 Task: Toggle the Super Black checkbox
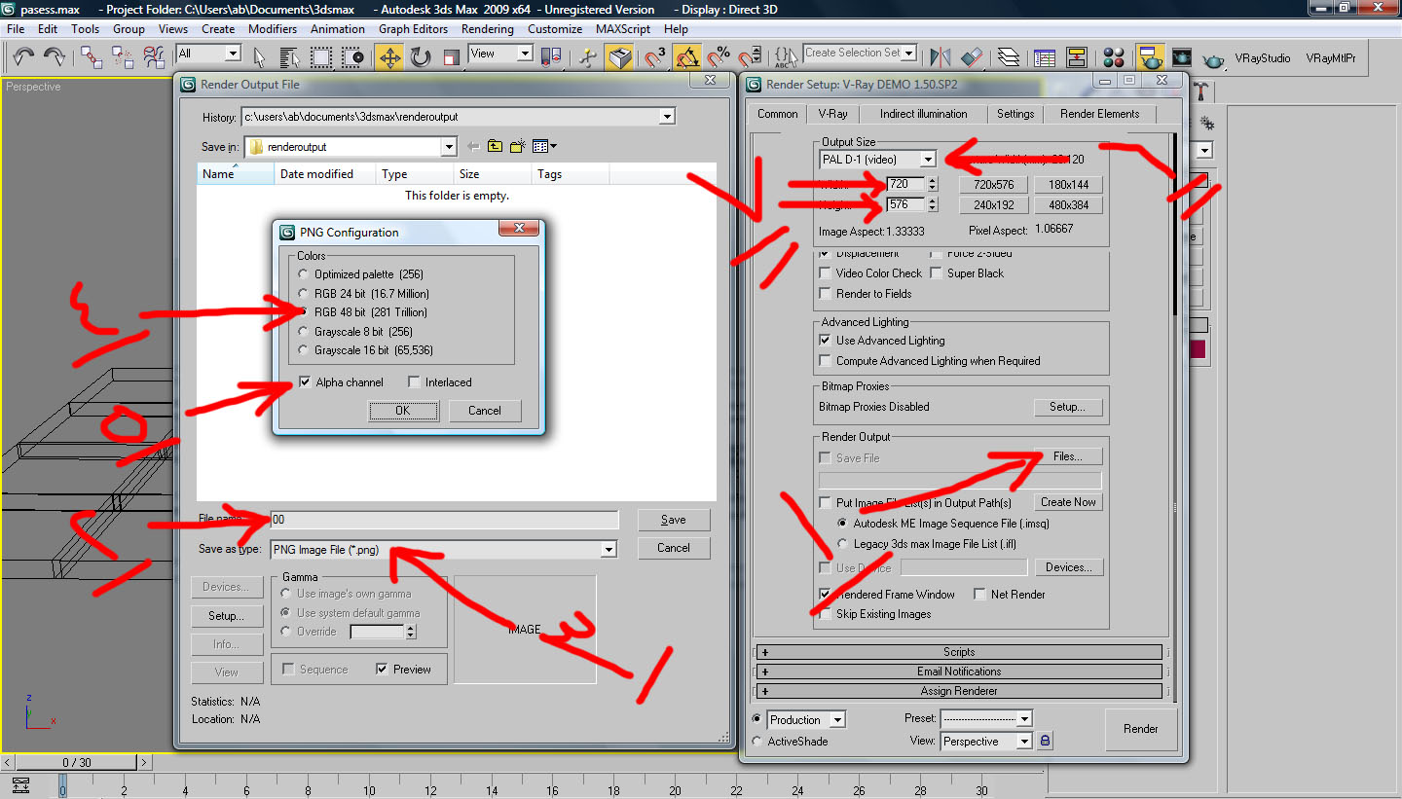pyautogui.click(x=937, y=273)
